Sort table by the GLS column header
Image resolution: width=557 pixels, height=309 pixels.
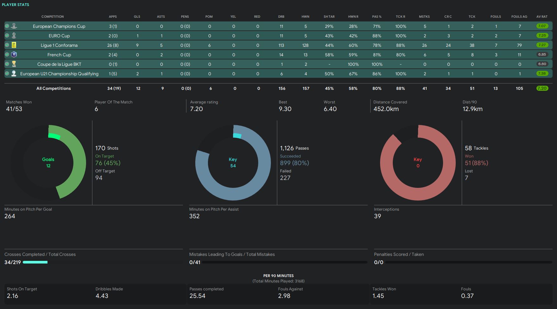point(137,16)
